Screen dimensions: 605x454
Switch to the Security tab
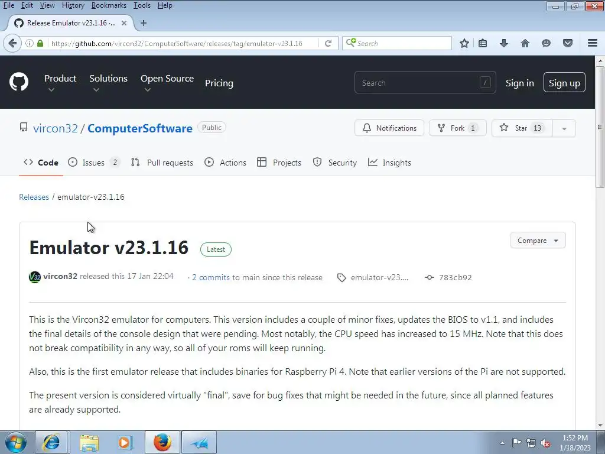click(x=335, y=163)
